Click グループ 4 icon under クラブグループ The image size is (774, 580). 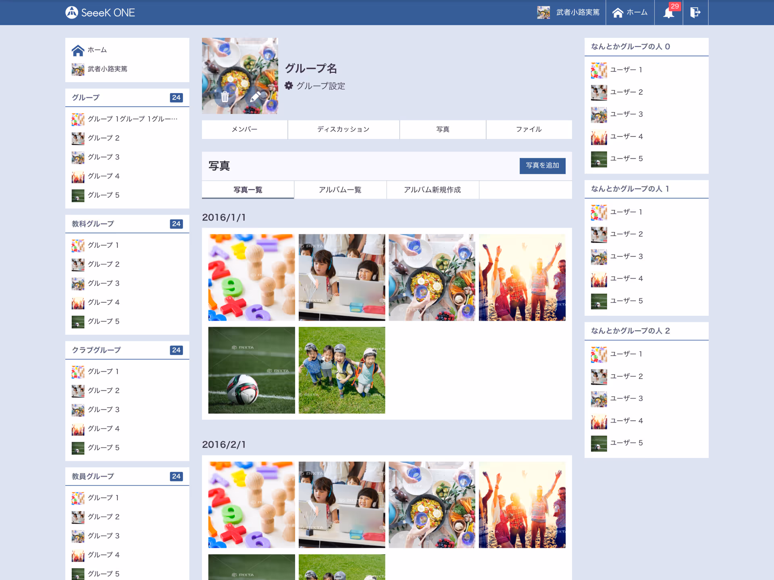[78, 429]
